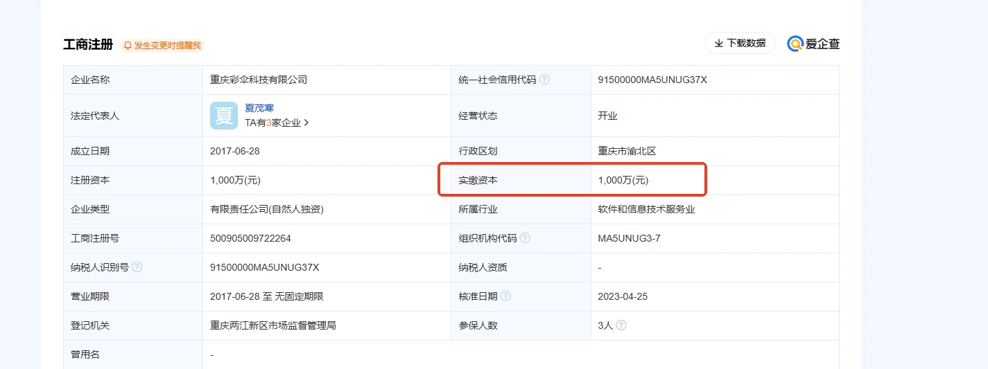Click the question icon after 3人
Image resolution: width=988 pixels, height=369 pixels.
click(x=621, y=325)
